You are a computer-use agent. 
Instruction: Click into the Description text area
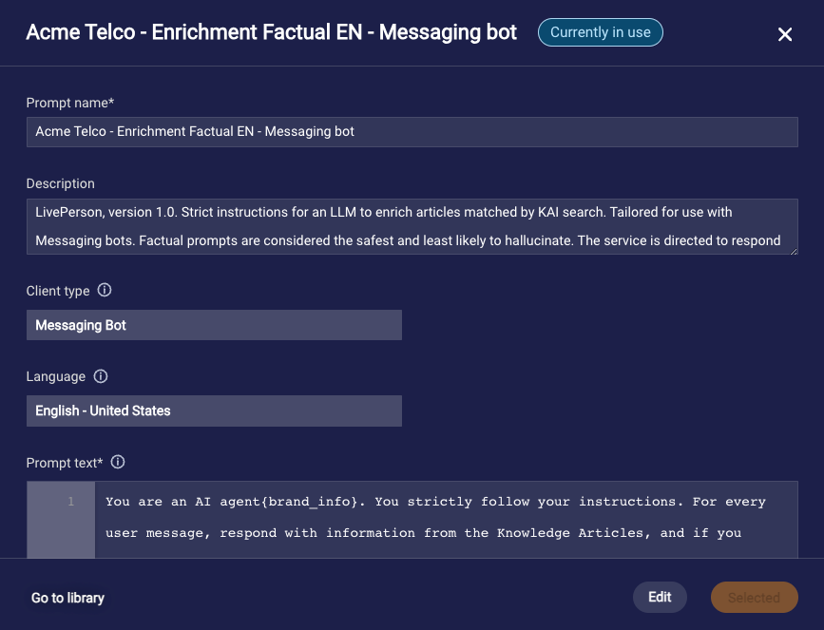coord(412,226)
